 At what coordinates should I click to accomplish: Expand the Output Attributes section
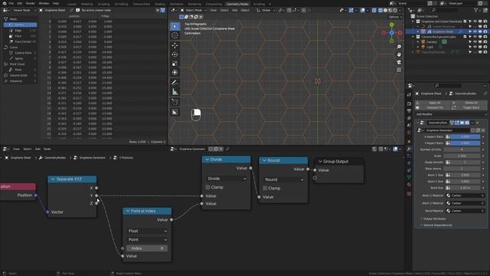434,219
